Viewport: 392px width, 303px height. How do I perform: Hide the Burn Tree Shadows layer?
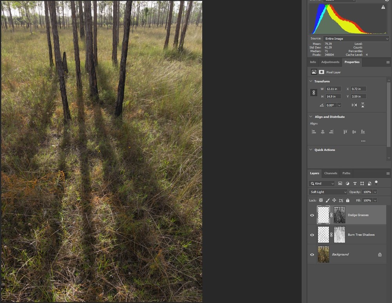(x=312, y=235)
